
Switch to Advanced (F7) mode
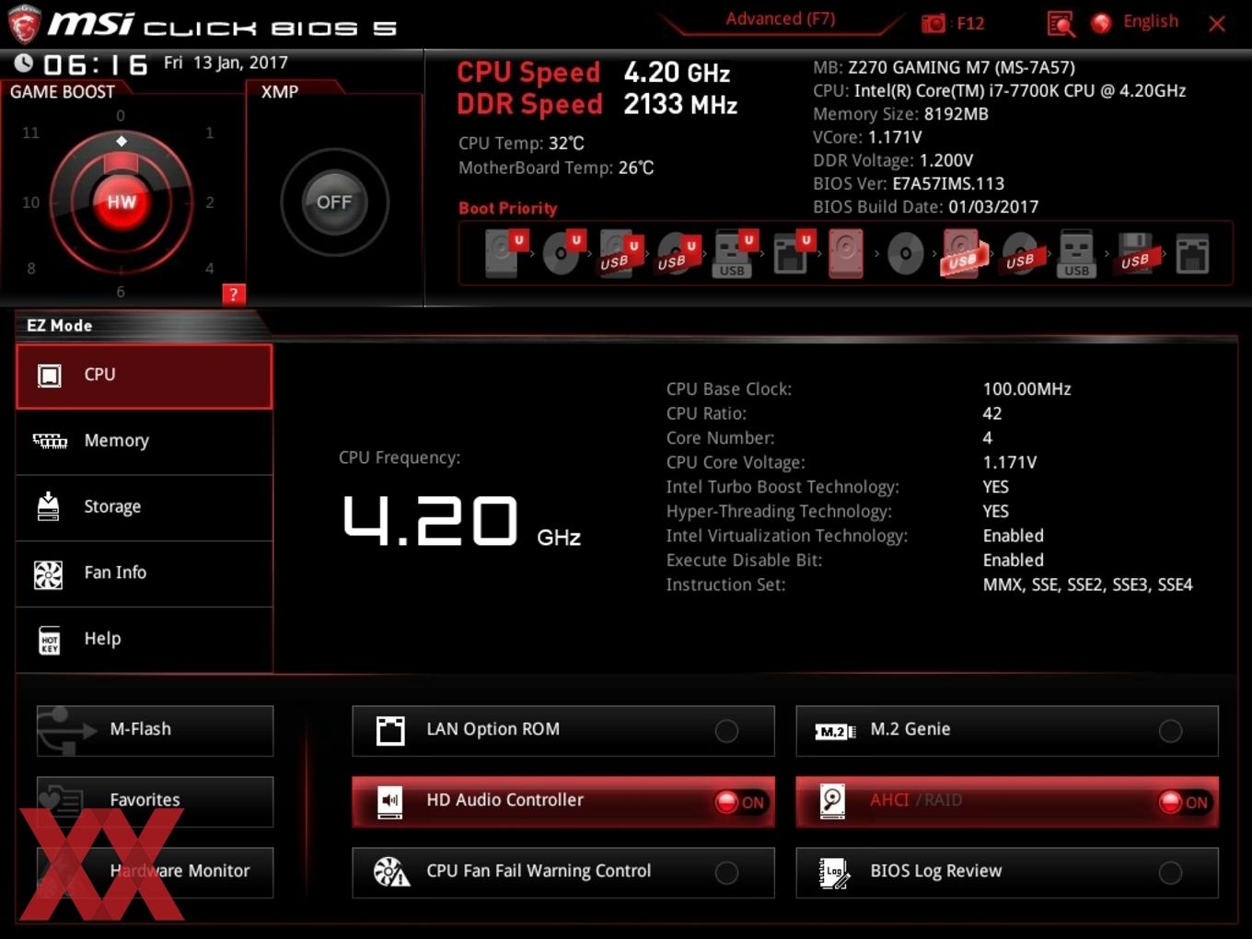(x=780, y=18)
